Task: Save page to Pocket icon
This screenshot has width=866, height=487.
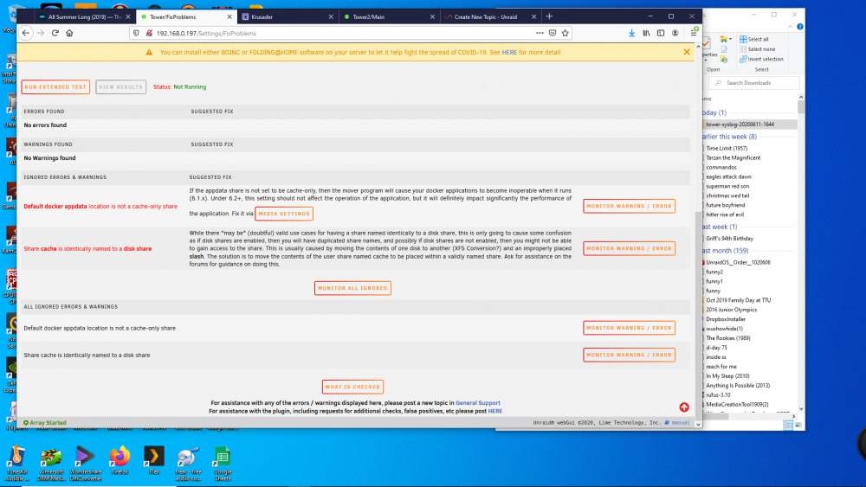Action: [553, 33]
